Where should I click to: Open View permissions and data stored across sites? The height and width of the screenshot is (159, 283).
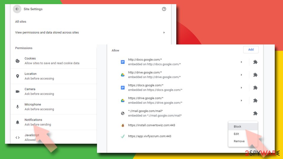point(90,33)
